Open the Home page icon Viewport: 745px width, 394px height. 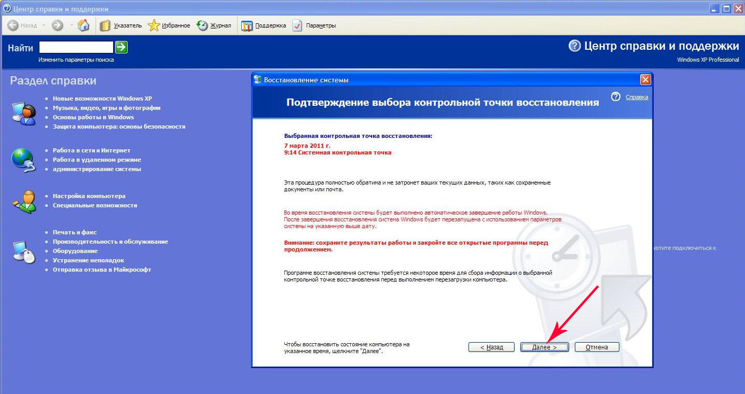(84, 25)
